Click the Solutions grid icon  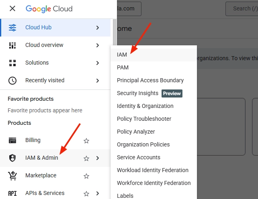click(x=12, y=63)
